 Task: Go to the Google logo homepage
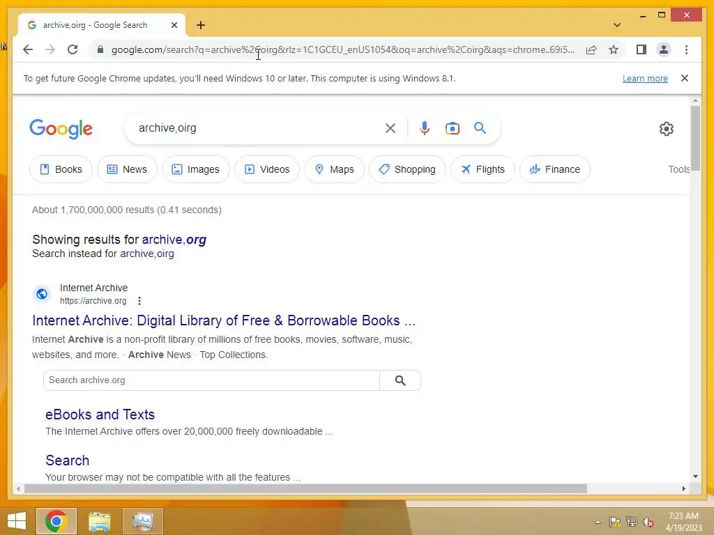pyautogui.click(x=61, y=129)
